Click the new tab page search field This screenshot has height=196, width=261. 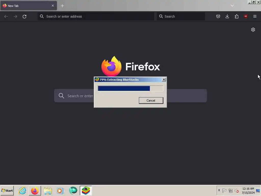(x=130, y=96)
